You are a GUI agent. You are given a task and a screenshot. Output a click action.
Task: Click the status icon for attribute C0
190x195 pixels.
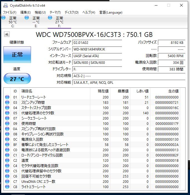[x=7, y=150]
